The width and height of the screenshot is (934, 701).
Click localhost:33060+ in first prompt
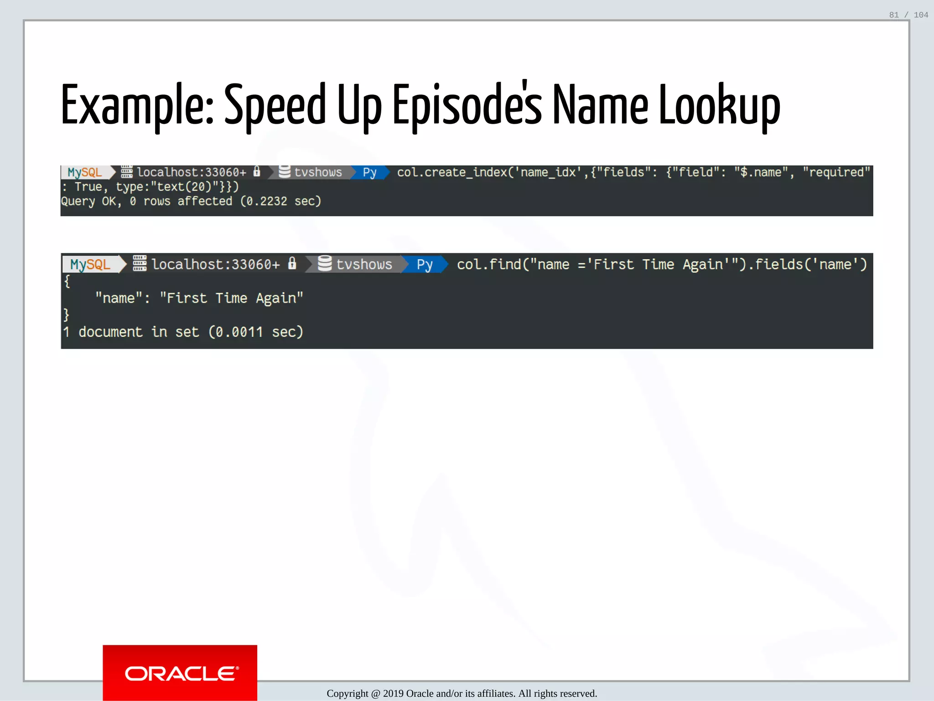192,173
